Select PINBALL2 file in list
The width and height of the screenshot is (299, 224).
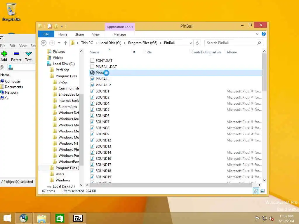103,85
